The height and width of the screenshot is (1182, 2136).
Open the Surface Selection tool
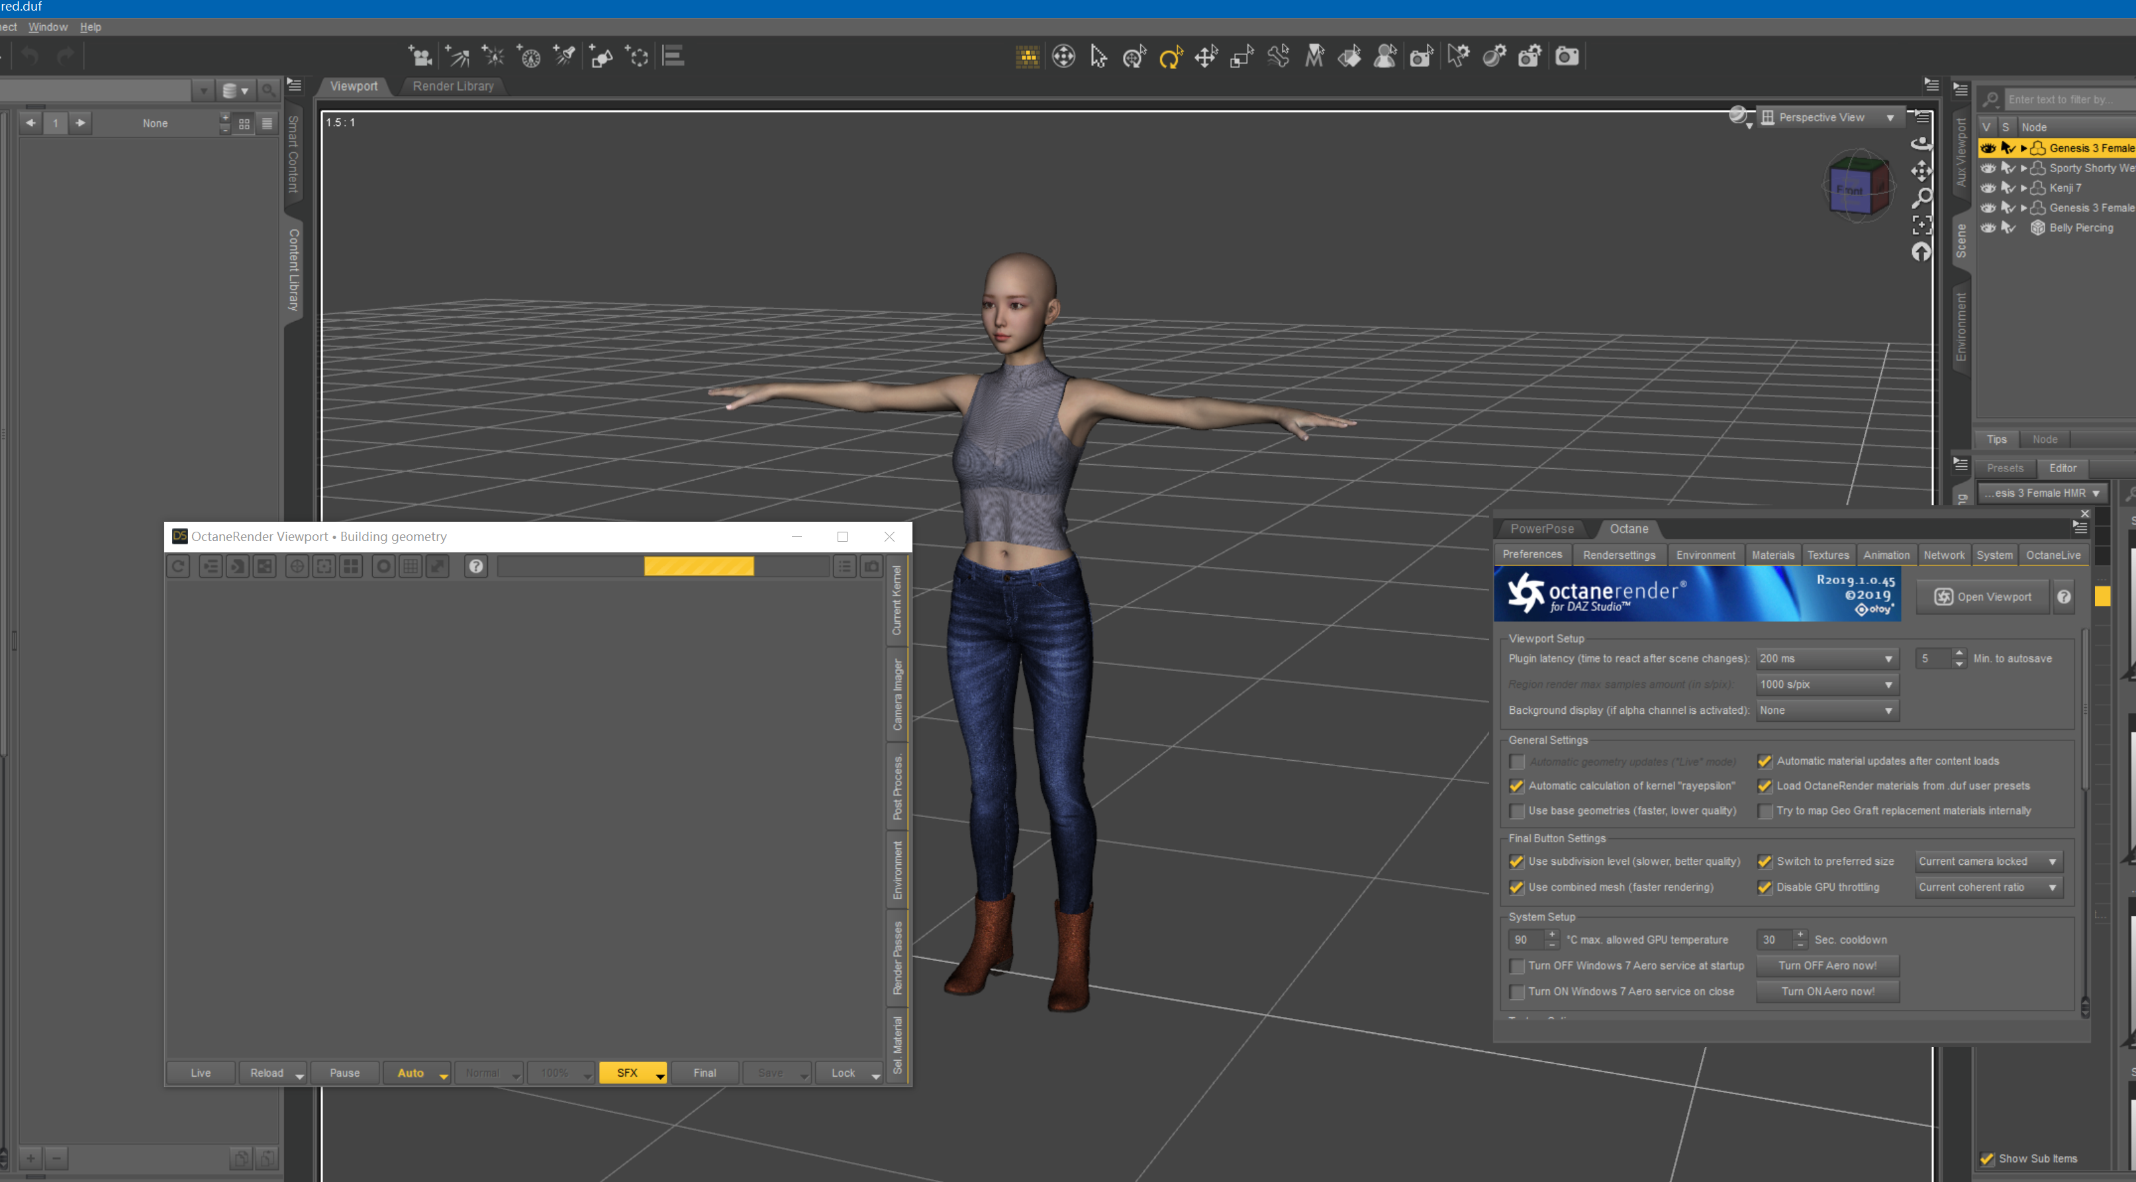click(x=1349, y=56)
